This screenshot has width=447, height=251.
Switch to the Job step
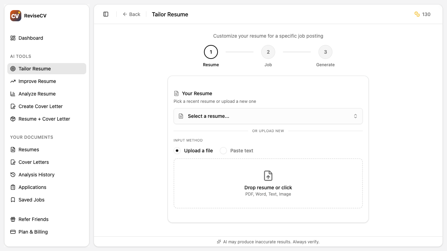point(268,52)
